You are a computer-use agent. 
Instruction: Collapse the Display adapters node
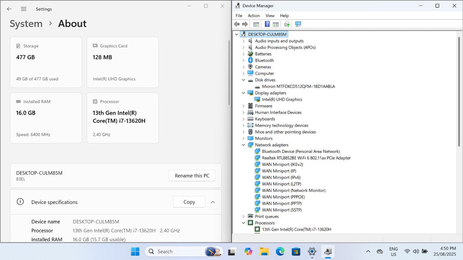tap(243, 93)
